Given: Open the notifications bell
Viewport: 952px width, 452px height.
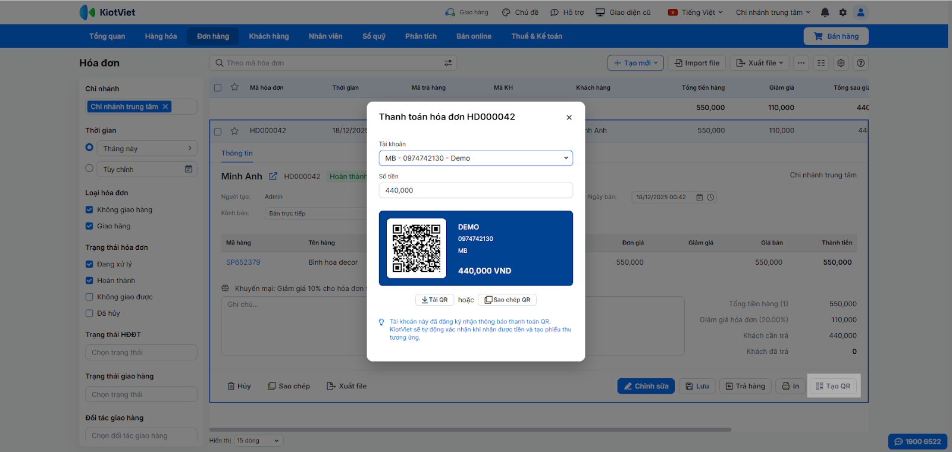Looking at the screenshot, I should 825,12.
